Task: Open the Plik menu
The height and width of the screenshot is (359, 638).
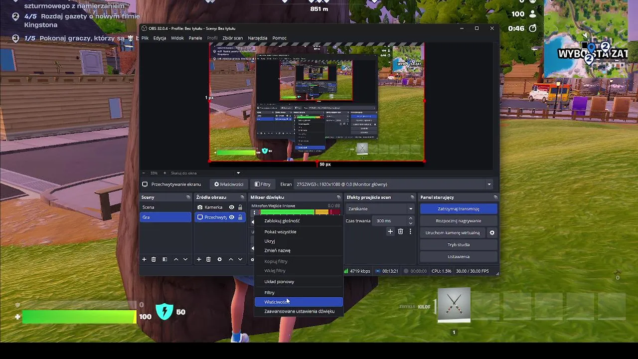Action: 145,38
